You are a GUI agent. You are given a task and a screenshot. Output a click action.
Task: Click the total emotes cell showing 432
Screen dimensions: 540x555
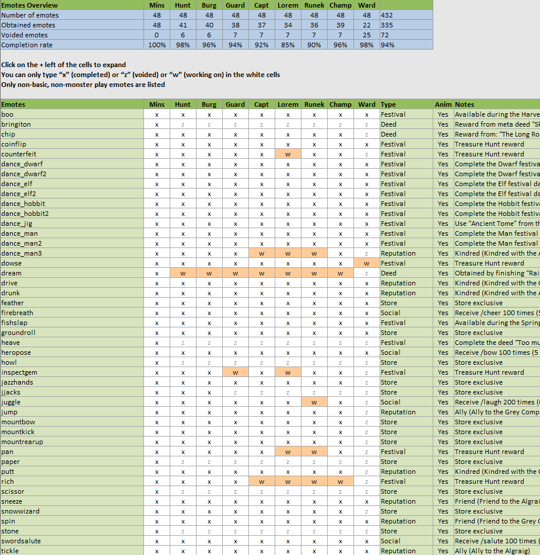point(406,15)
